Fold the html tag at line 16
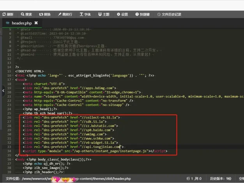 (x=13, y=76)
